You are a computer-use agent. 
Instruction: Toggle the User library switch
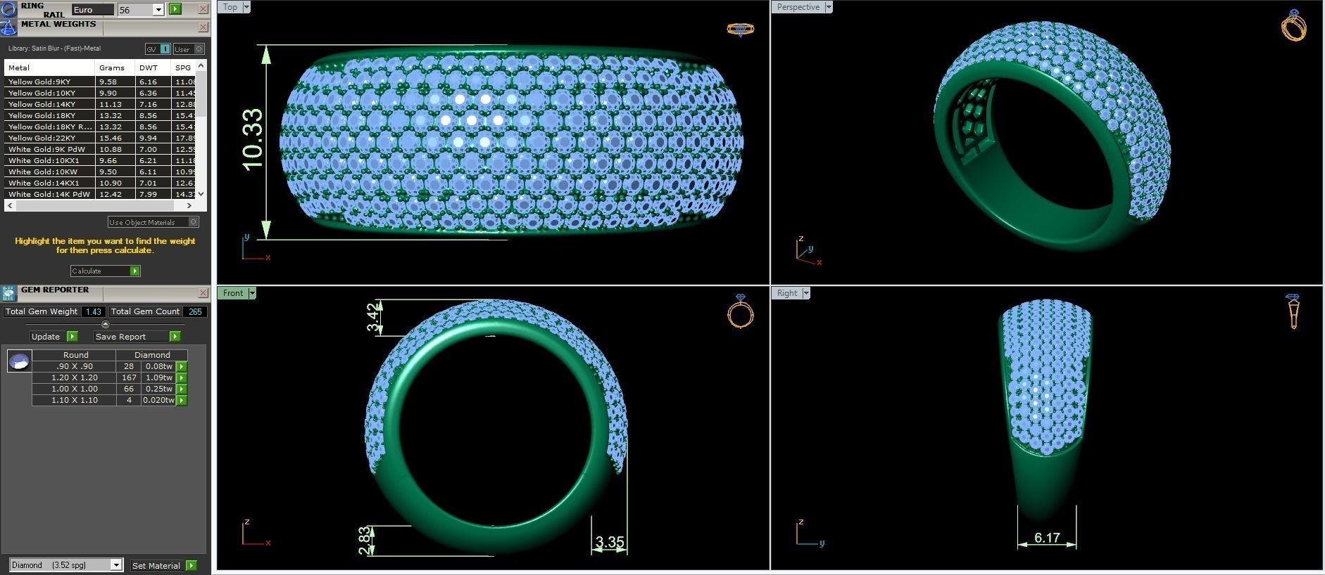coord(189,49)
